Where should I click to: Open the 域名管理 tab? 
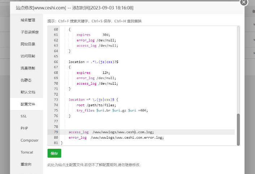[28, 20]
